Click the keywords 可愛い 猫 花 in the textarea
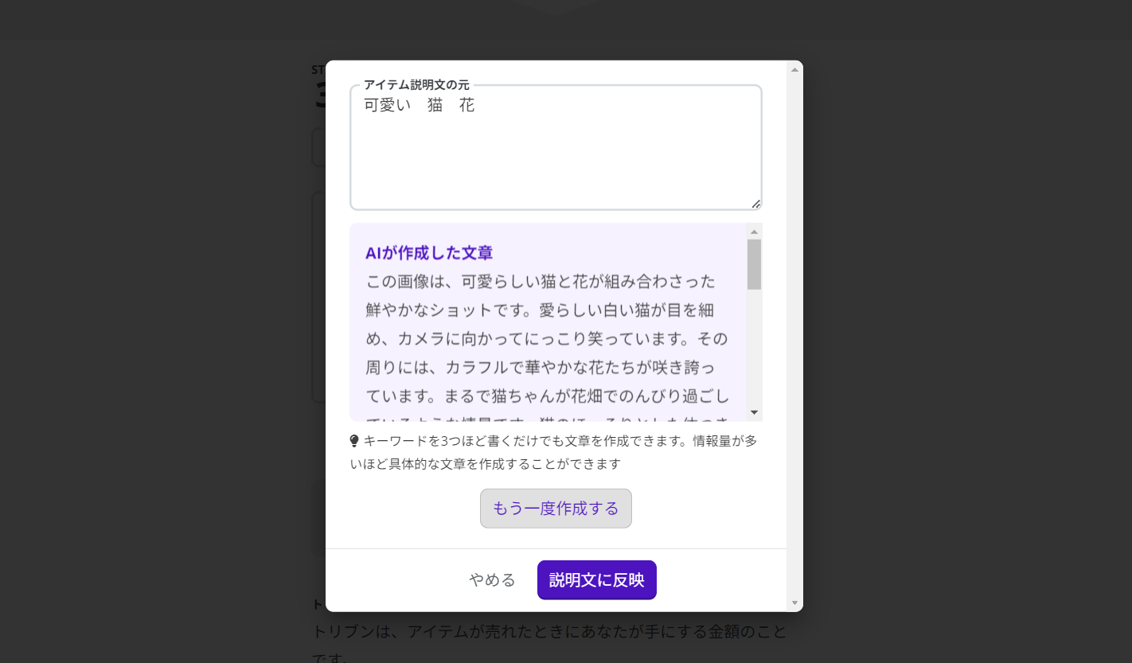 [x=420, y=105]
